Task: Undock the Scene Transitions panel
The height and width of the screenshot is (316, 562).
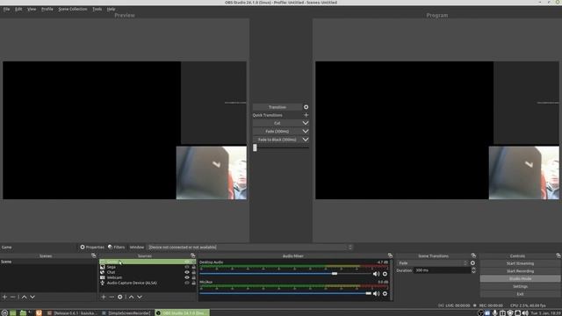Action: (x=473, y=255)
